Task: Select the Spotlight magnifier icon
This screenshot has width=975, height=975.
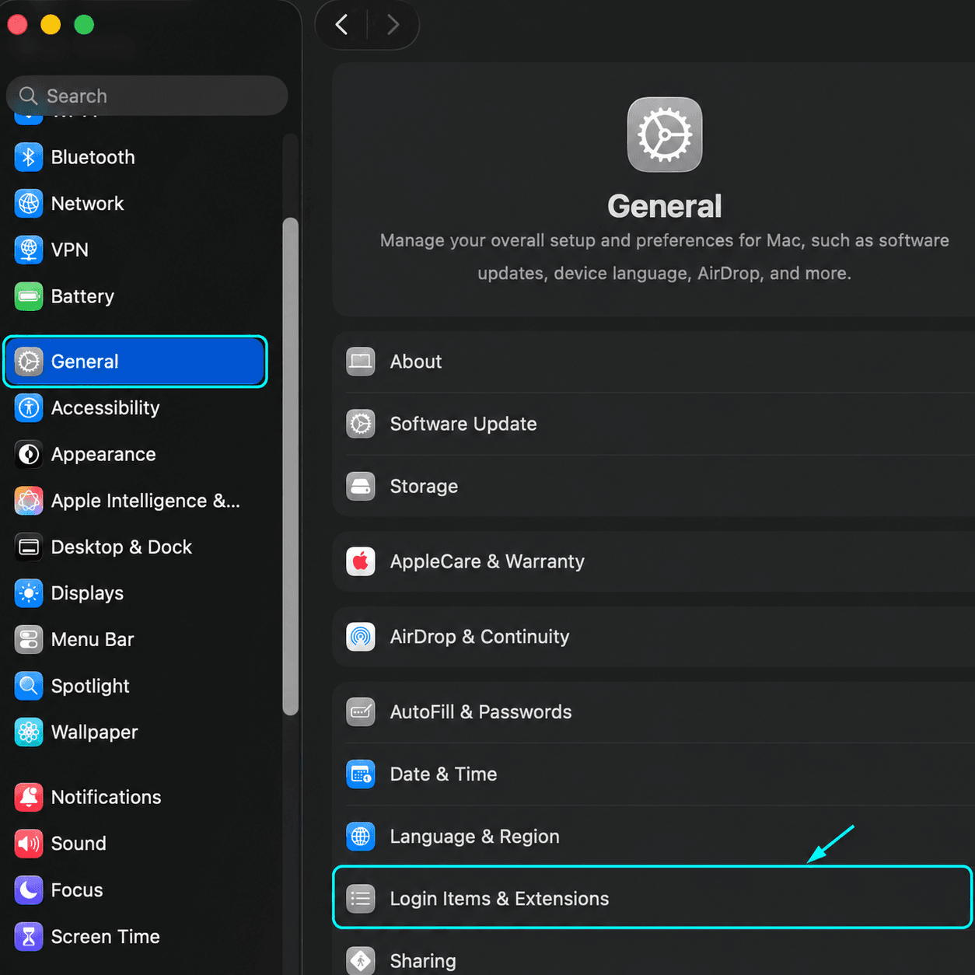Action: [x=29, y=686]
